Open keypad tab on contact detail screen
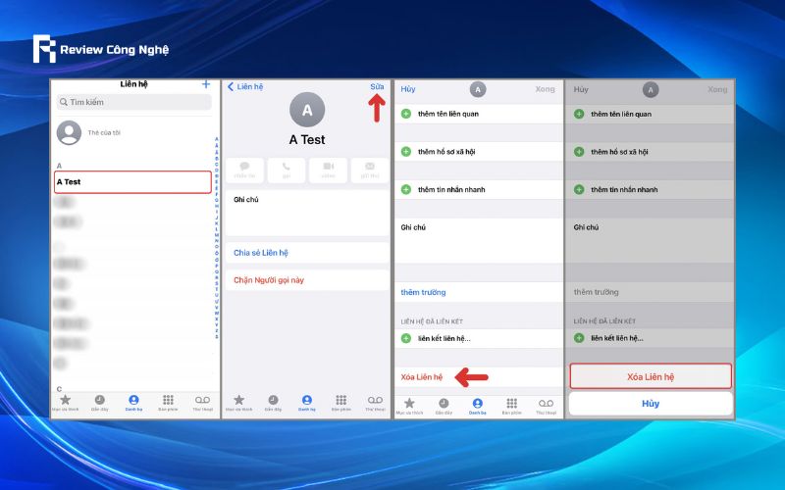This screenshot has height=490, width=785. [x=340, y=403]
